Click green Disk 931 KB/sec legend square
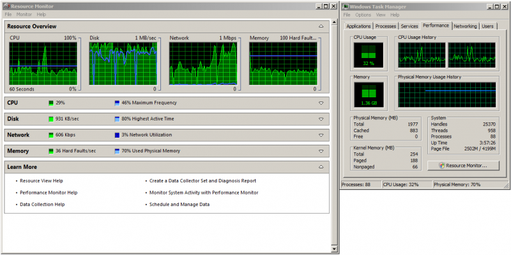 point(51,119)
